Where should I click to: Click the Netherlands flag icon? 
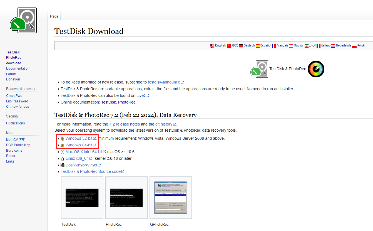pos(333,46)
